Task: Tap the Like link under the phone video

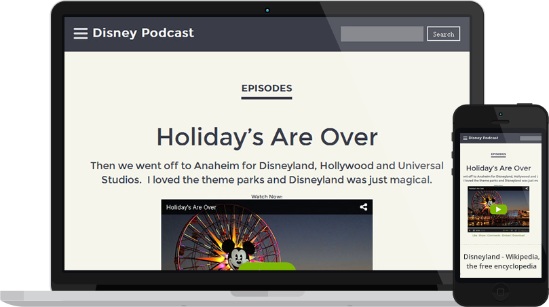Action: coord(475,236)
